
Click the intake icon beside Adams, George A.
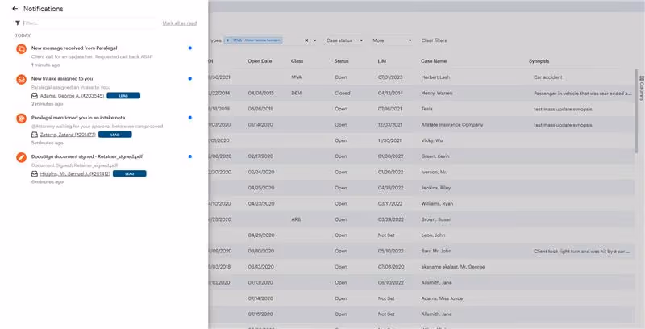coord(35,95)
